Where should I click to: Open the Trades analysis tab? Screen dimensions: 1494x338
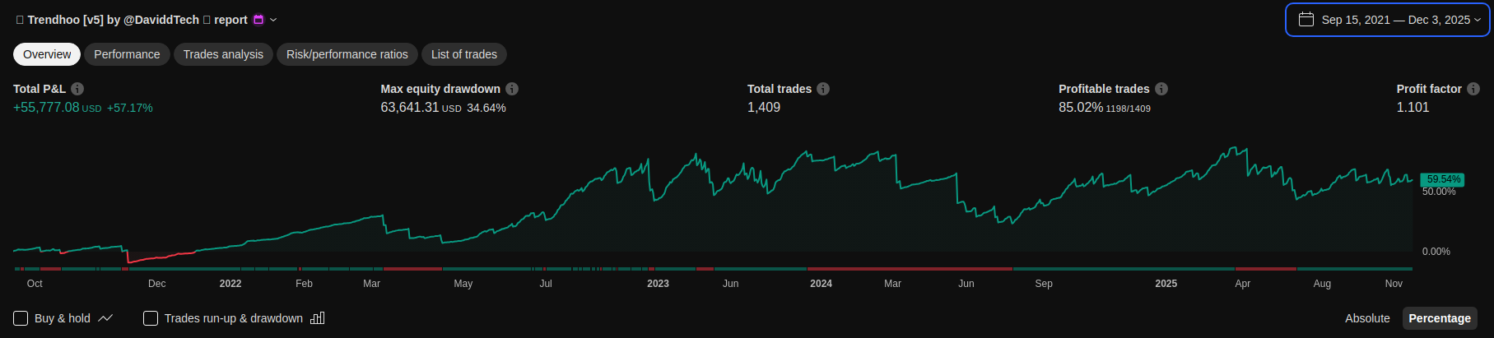(x=223, y=54)
